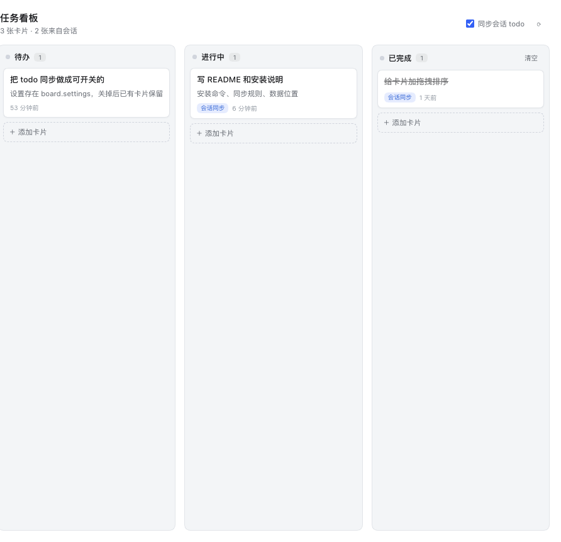
Task: Add a card to the 已完成 column
Action: (460, 123)
